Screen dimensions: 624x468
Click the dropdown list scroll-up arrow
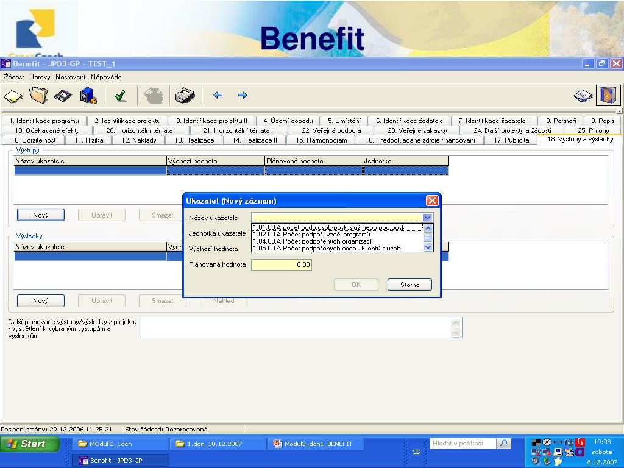pos(428,228)
